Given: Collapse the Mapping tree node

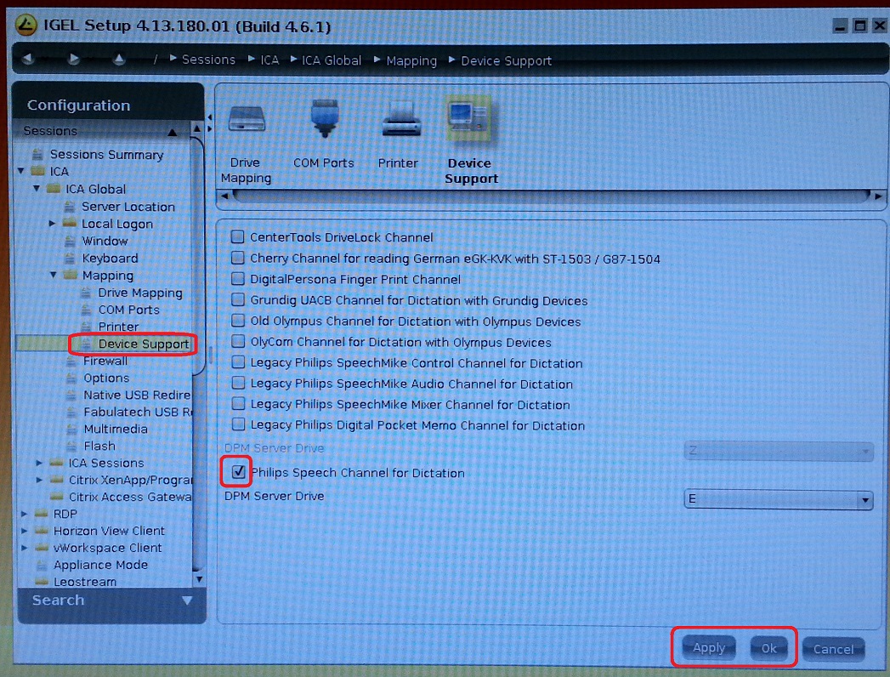Looking at the screenshot, I should click(x=53, y=275).
